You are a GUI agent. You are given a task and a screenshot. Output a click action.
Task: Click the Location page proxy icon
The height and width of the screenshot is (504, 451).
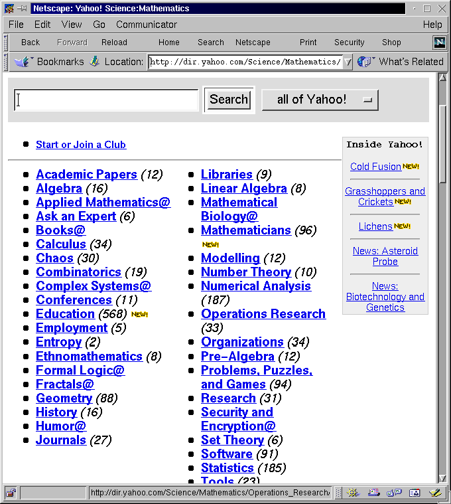[x=94, y=61]
